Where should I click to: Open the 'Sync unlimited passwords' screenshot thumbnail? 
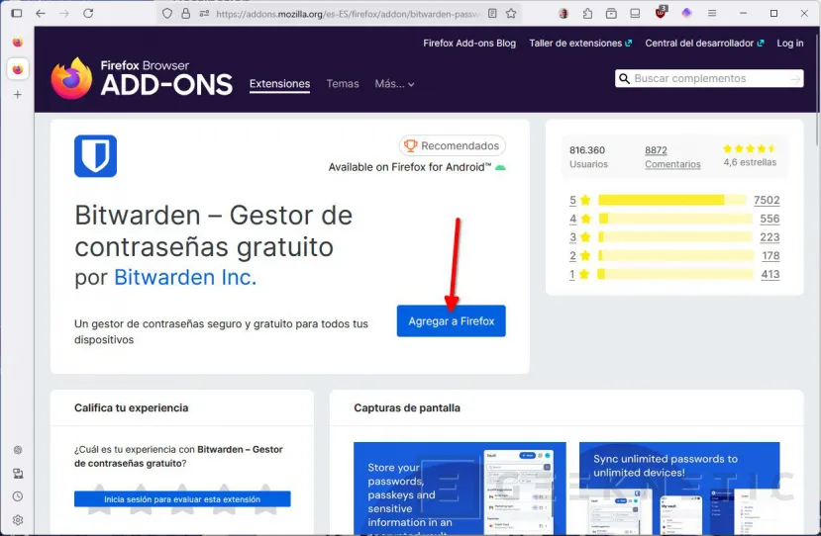[x=679, y=489]
